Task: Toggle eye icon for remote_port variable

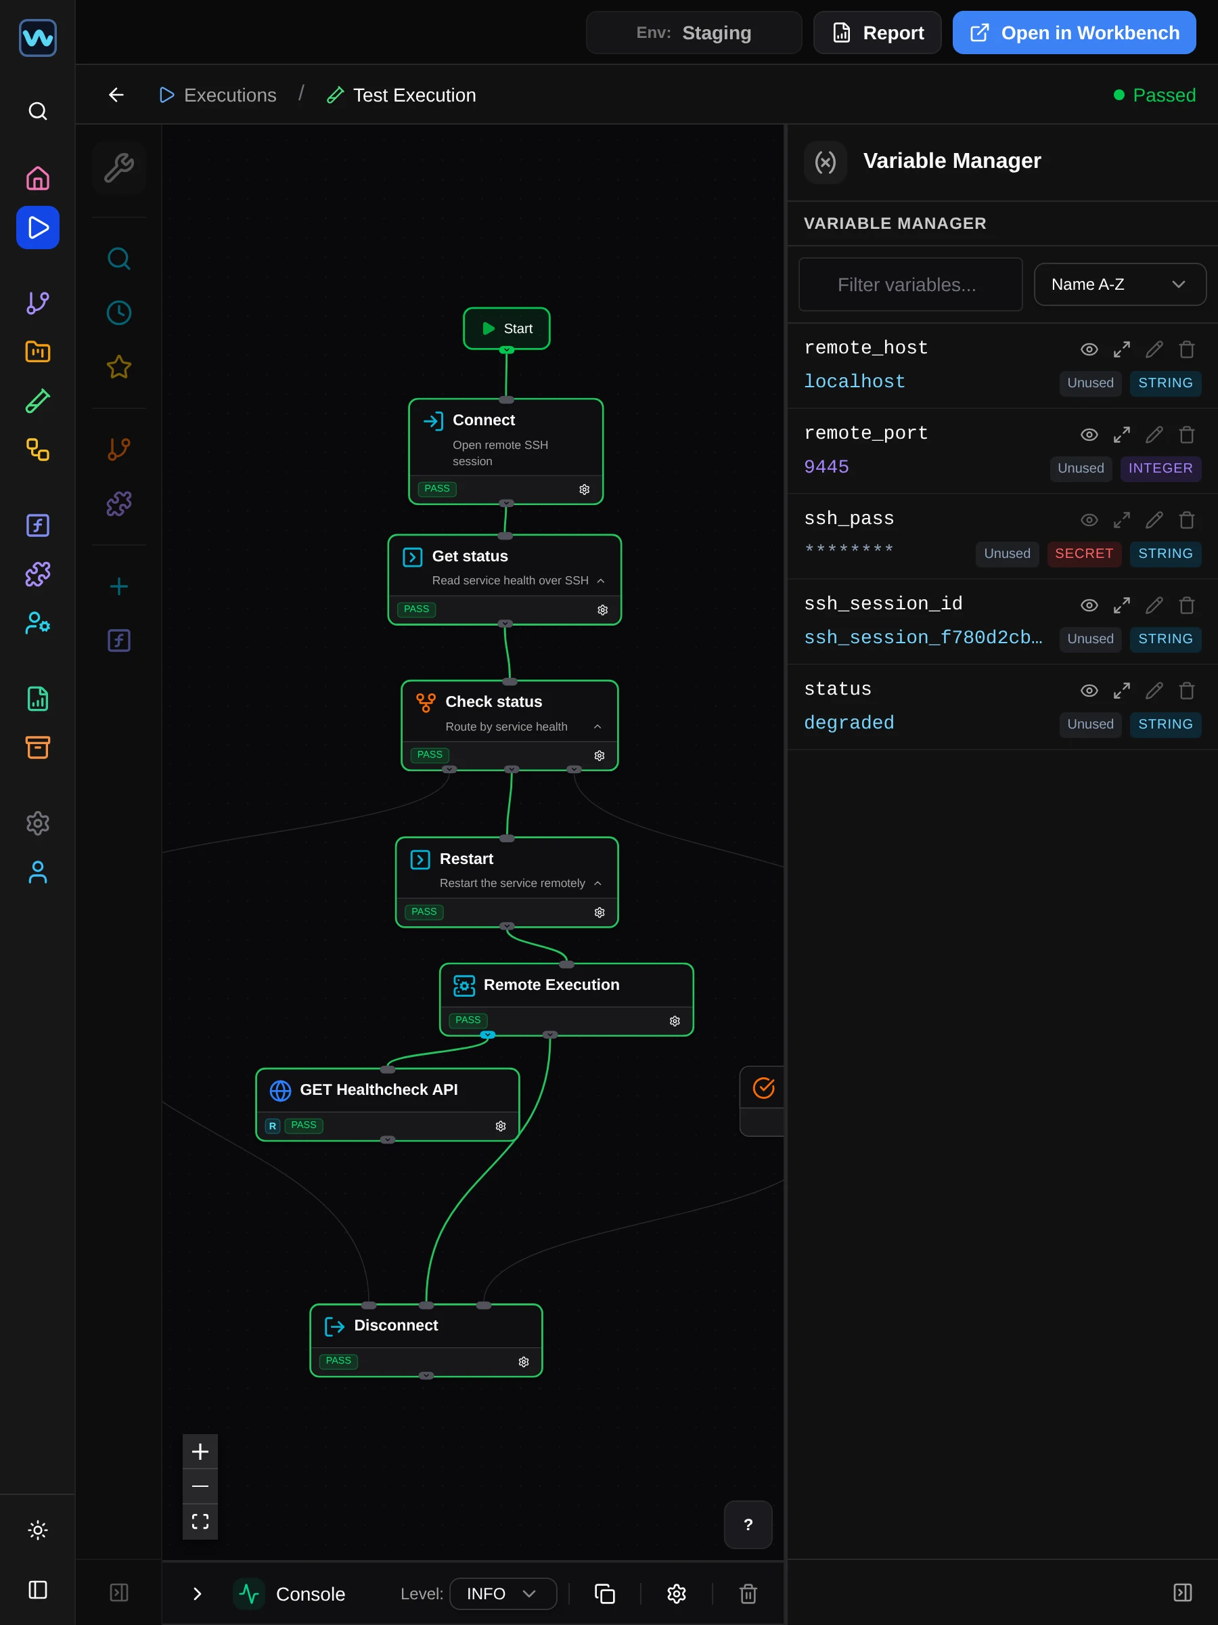Action: [1089, 435]
